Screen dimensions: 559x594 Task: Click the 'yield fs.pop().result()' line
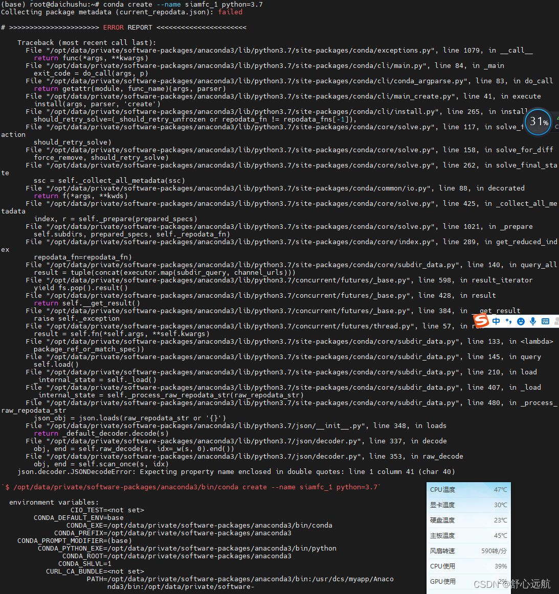pos(80,288)
